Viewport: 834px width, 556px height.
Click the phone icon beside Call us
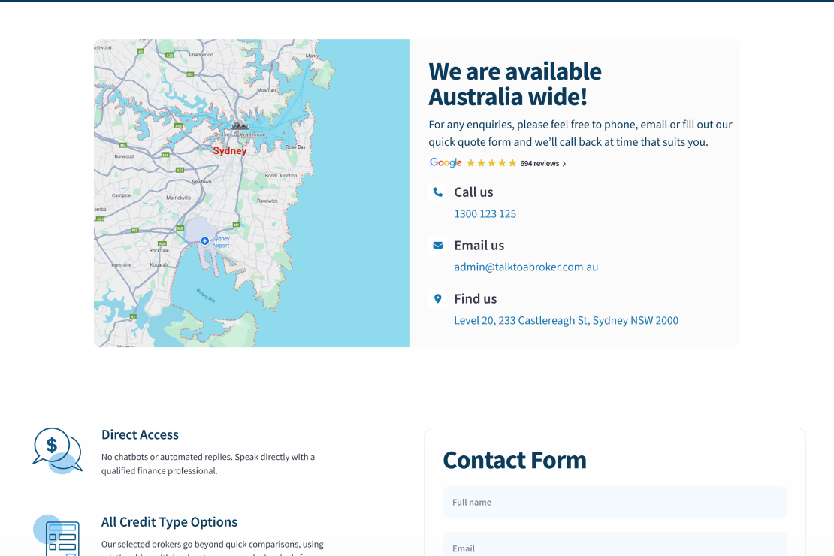[x=437, y=192]
